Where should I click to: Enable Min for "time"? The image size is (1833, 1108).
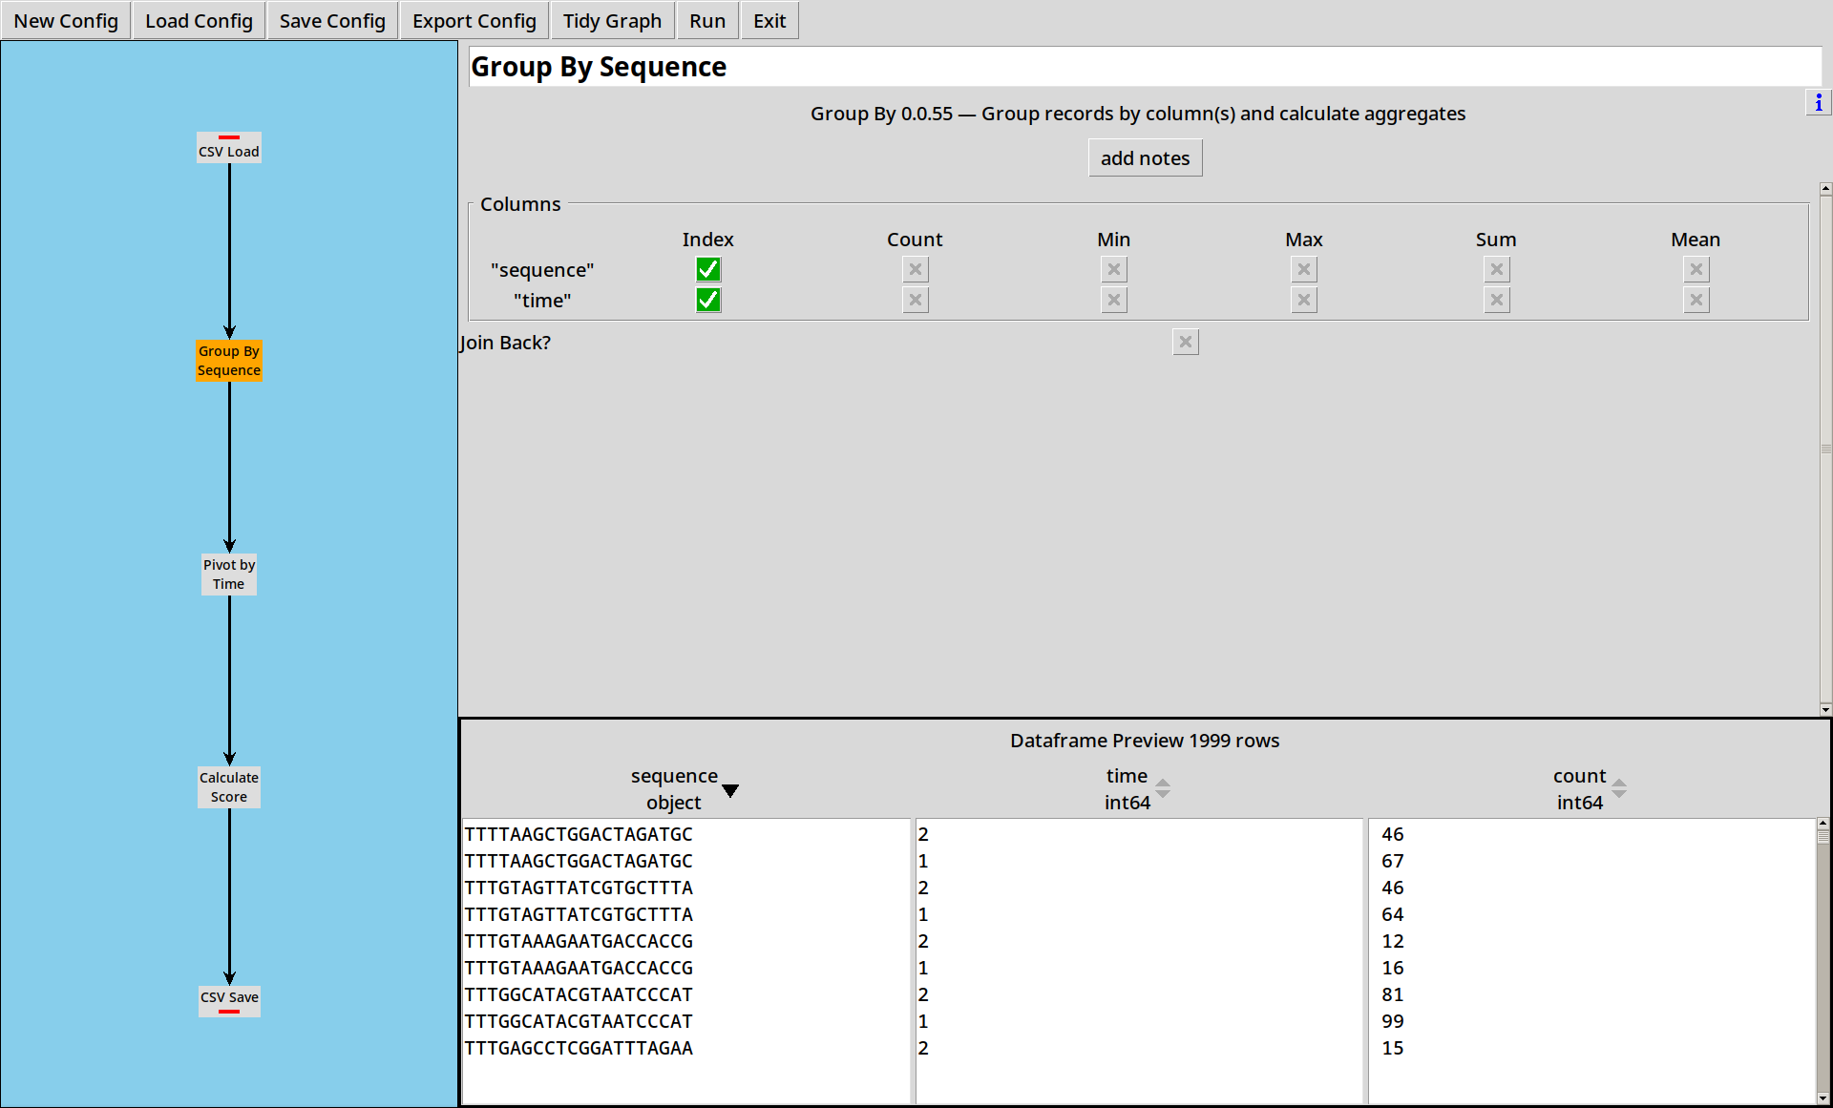[1114, 301]
